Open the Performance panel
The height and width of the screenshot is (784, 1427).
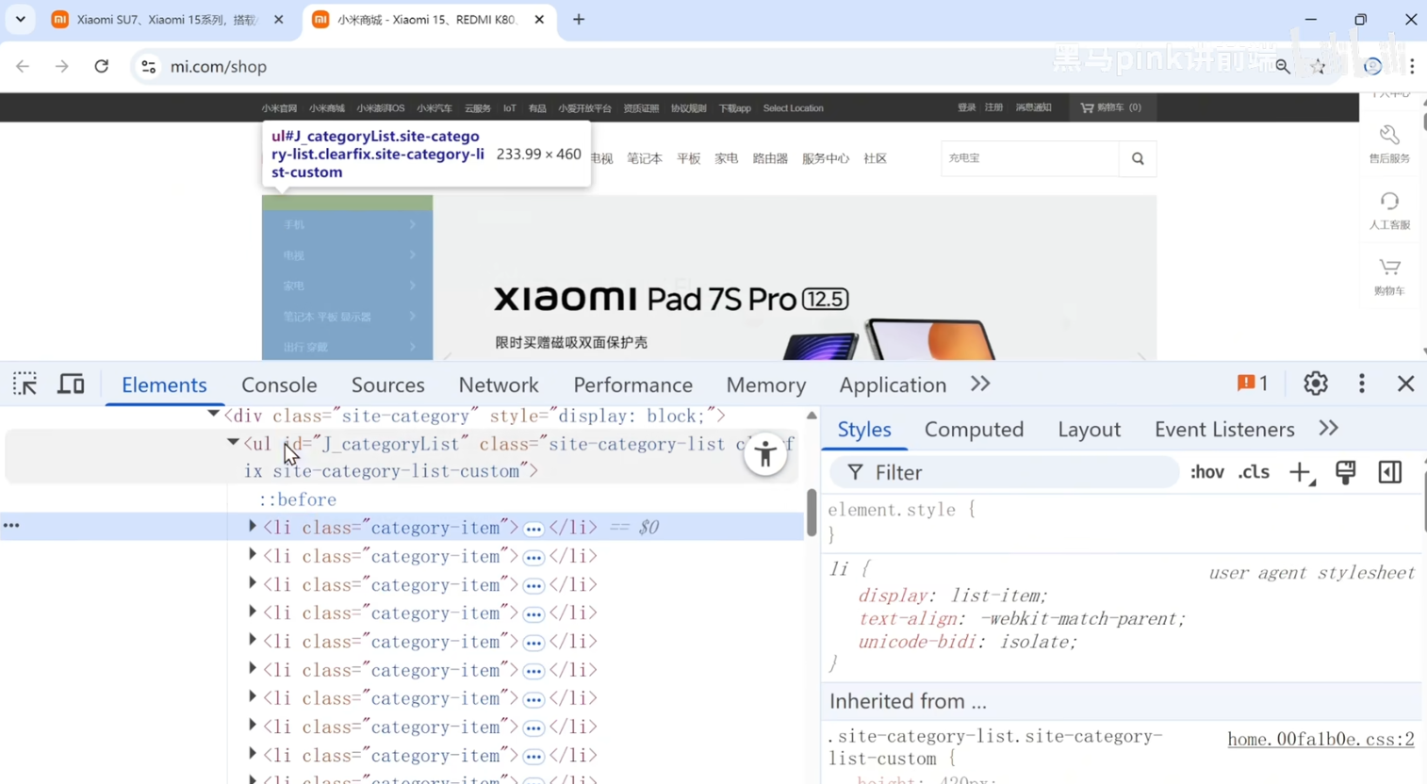[632, 384]
